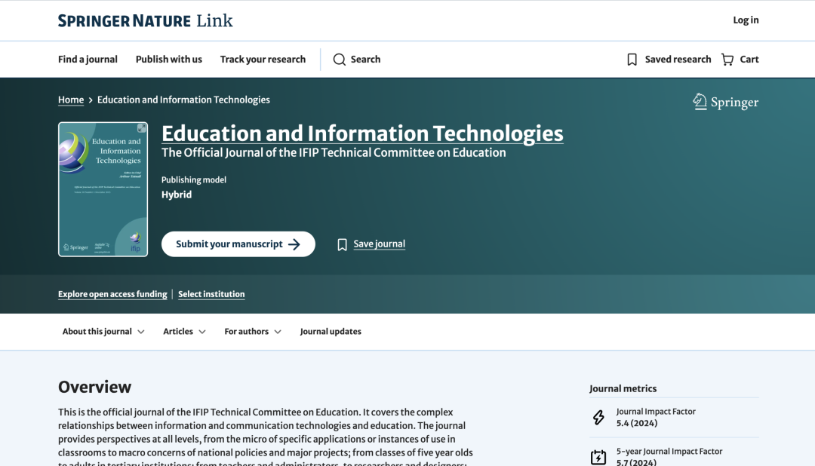Click the Log in link
The width and height of the screenshot is (815, 466).
746,20
